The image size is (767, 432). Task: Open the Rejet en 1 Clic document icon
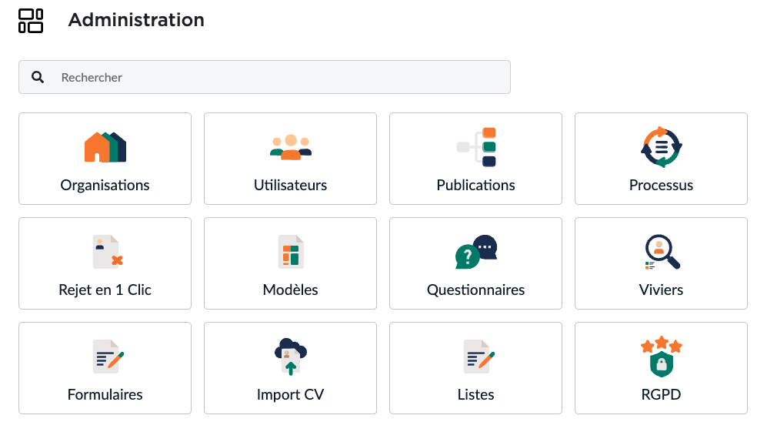click(106, 252)
